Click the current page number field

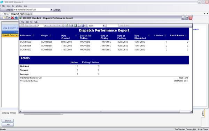point(40,26)
